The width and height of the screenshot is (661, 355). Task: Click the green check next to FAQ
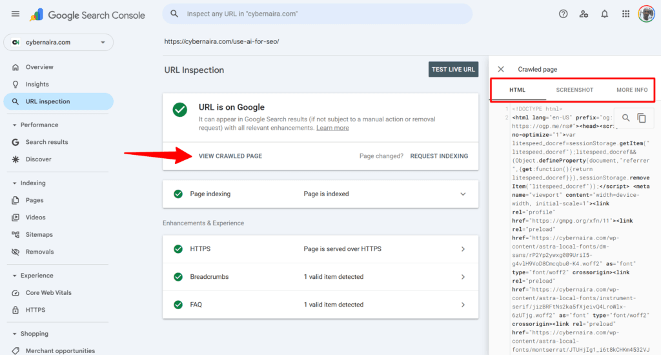pyautogui.click(x=178, y=305)
